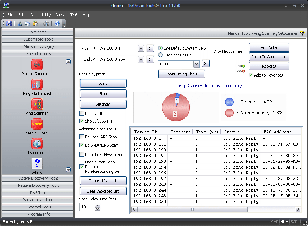Toggle Skip .0/.255 IPs checkbox
Screen dimensions: 308x226
coord(82,121)
